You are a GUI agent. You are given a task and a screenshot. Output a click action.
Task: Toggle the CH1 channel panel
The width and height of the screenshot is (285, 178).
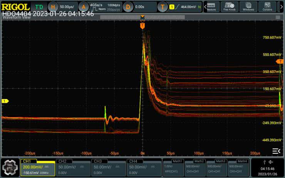coord(37,167)
